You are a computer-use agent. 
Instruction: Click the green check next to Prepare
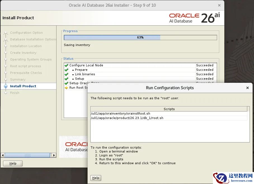[66, 70]
